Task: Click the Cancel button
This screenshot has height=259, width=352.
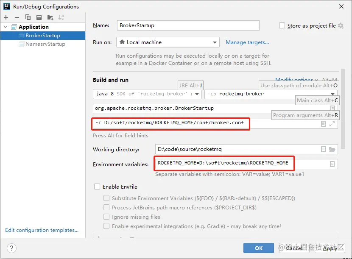Action: tap(294, 248)
